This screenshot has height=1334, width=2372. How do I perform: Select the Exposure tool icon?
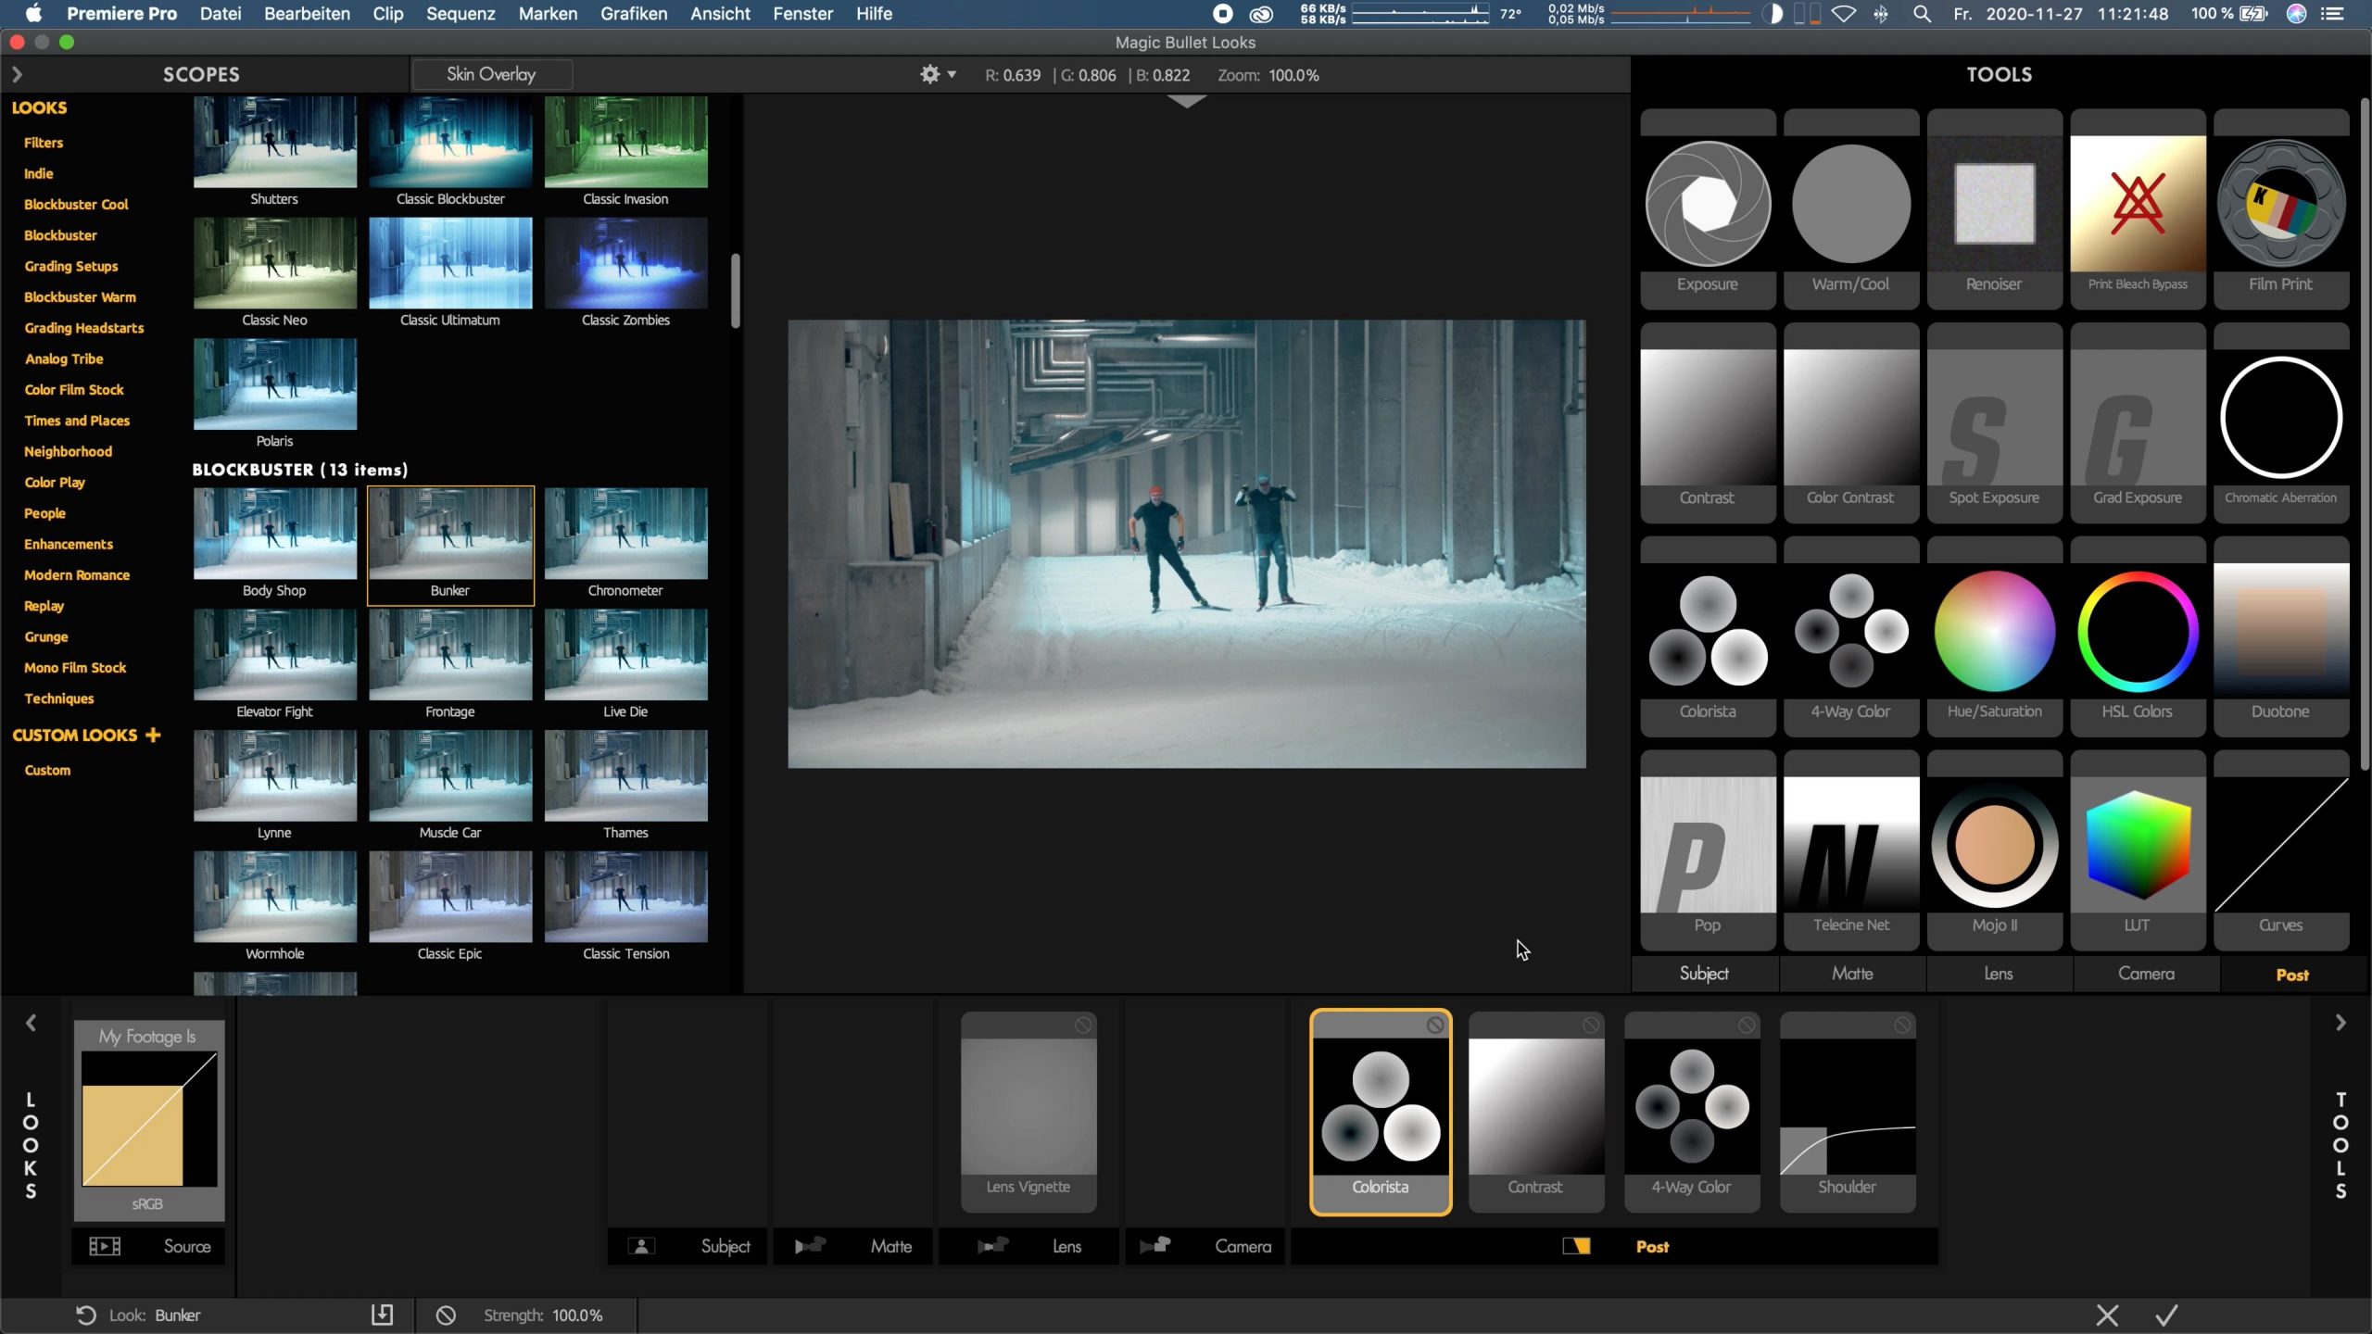click(1707, 204)
